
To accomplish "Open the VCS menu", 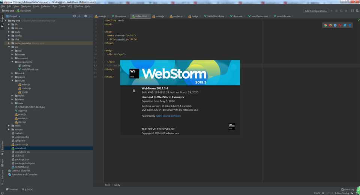I will (x=70, y=6).
